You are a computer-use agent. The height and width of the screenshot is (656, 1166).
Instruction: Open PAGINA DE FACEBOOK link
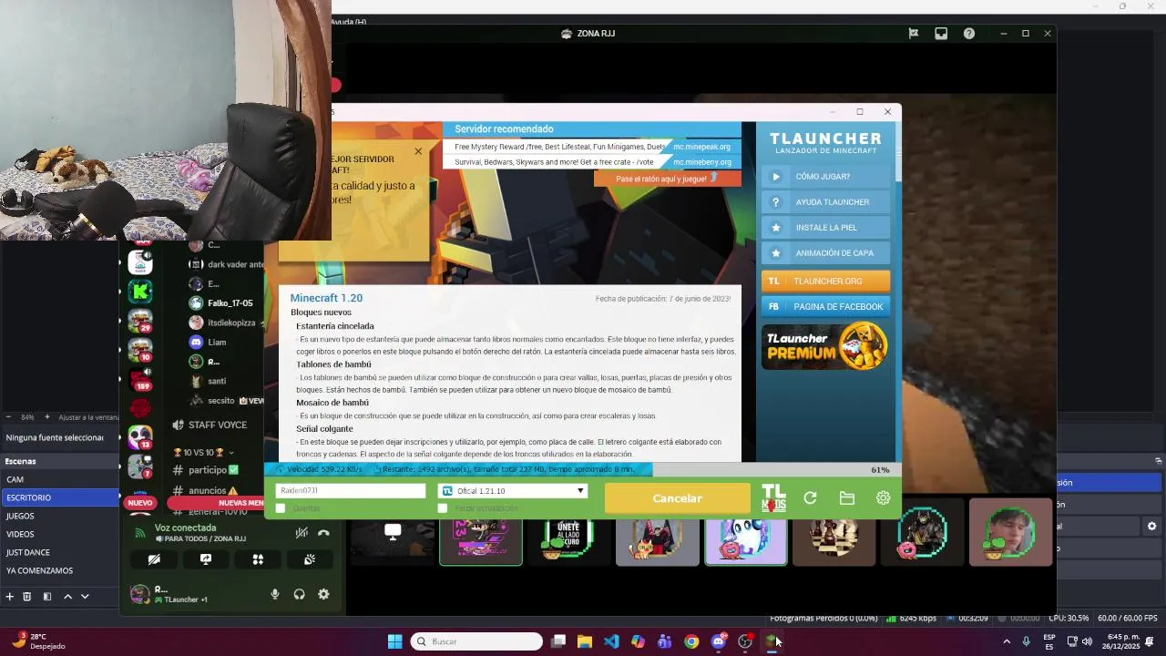click(x=826, y=307)
